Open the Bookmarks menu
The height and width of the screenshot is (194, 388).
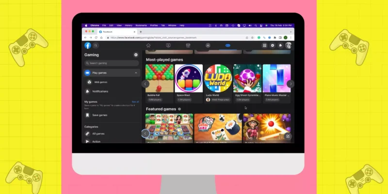[x=141, y=26]
